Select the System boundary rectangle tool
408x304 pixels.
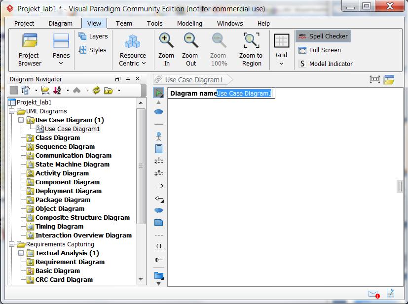pyautogui.click(x=158, y=149)
